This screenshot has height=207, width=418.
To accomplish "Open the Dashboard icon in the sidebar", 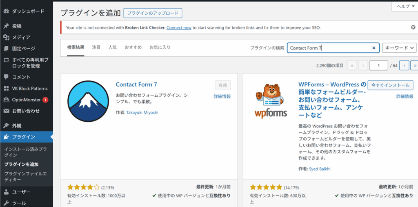I will (7, 11).
